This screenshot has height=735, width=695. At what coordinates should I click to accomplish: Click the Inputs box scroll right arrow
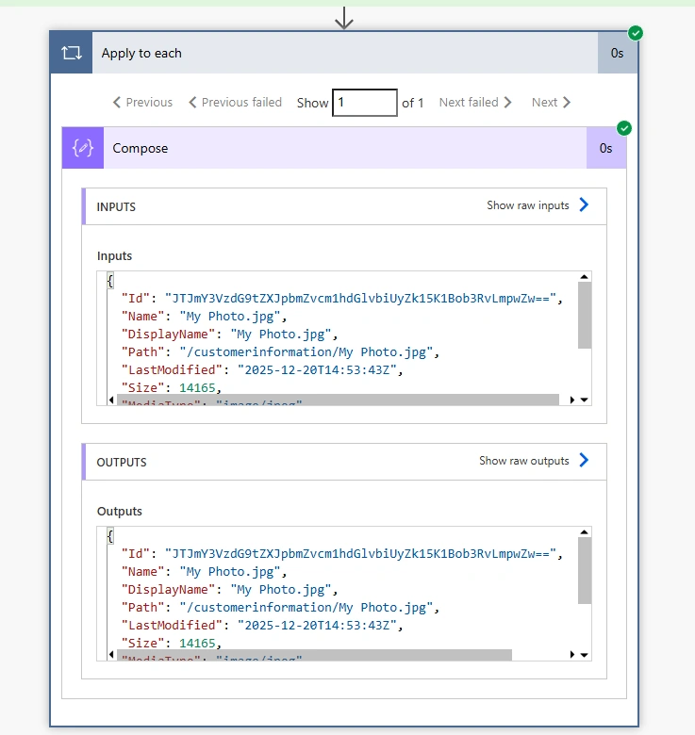pyautogui.click(x=572, y=400)
